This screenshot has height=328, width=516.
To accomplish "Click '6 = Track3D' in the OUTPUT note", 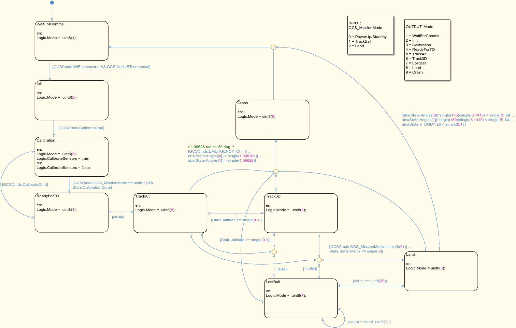I will coord(416,59).
